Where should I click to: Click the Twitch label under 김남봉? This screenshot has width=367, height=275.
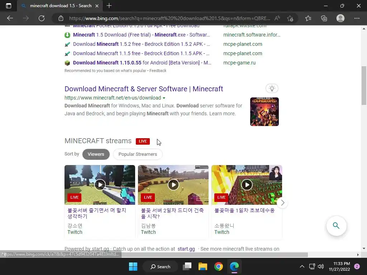click(x=148, y=232)
